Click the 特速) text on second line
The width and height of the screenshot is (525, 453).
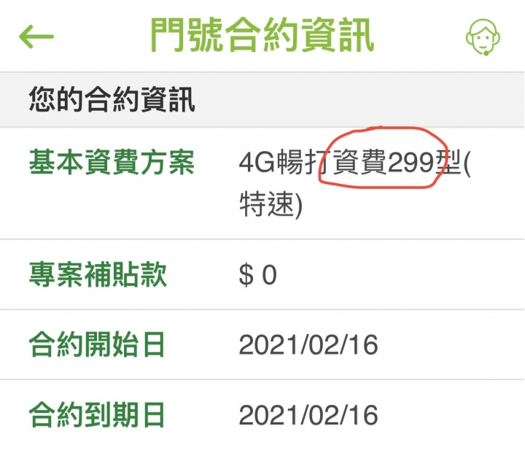(271, 204)
